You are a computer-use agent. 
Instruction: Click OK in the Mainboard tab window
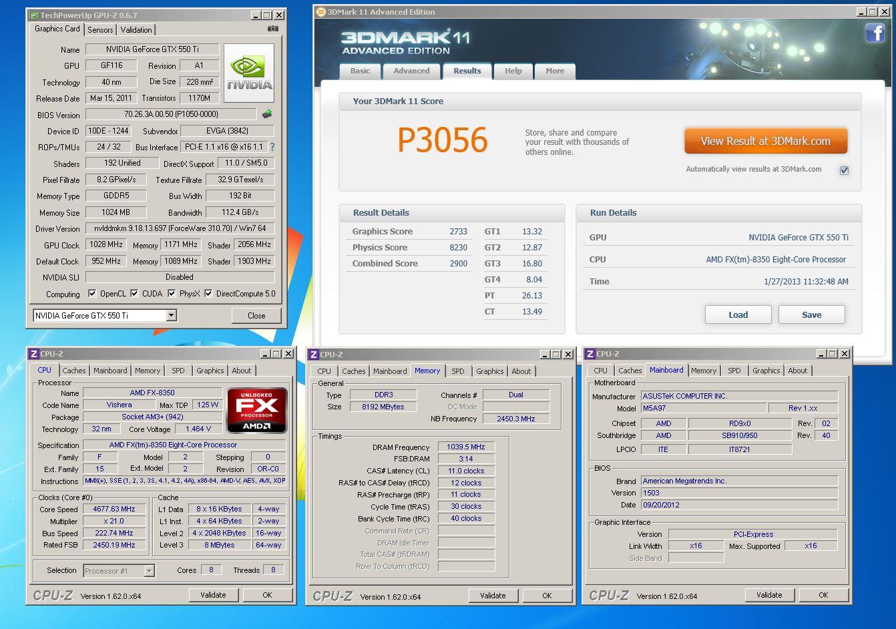click(x=823, y=595)
